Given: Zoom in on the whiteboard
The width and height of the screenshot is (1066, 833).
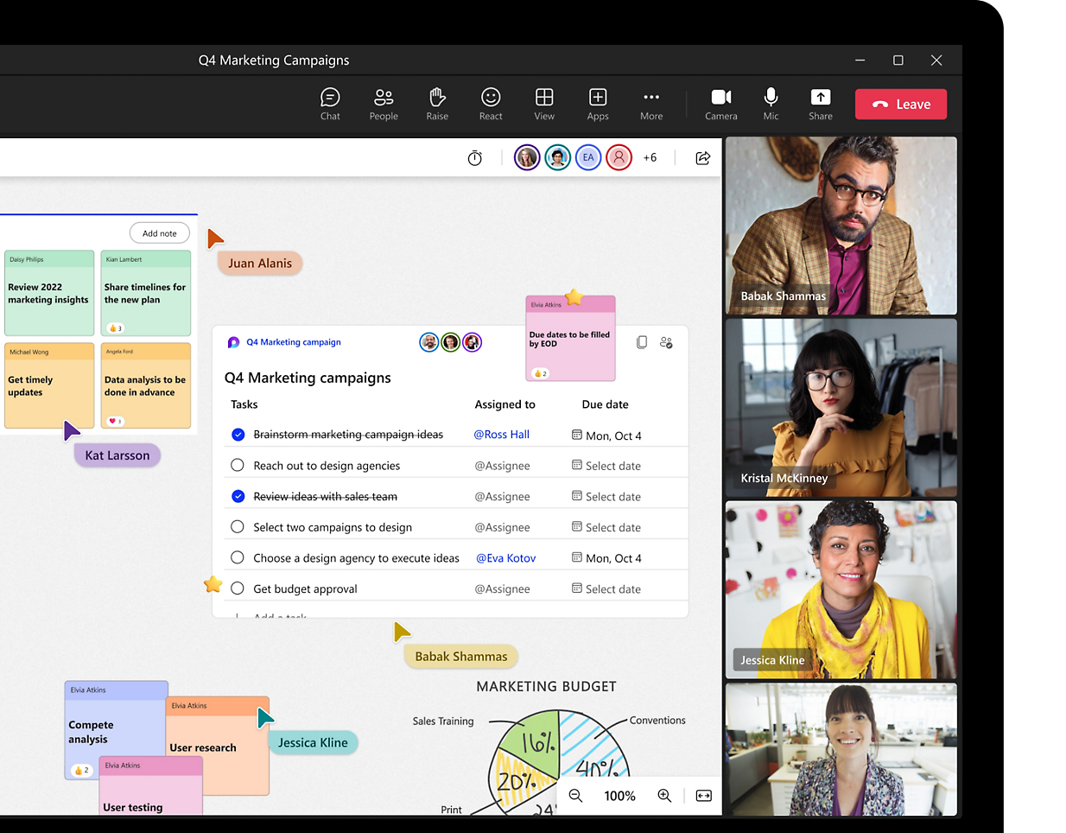Looking at the screenshot, I should [664, 796].
